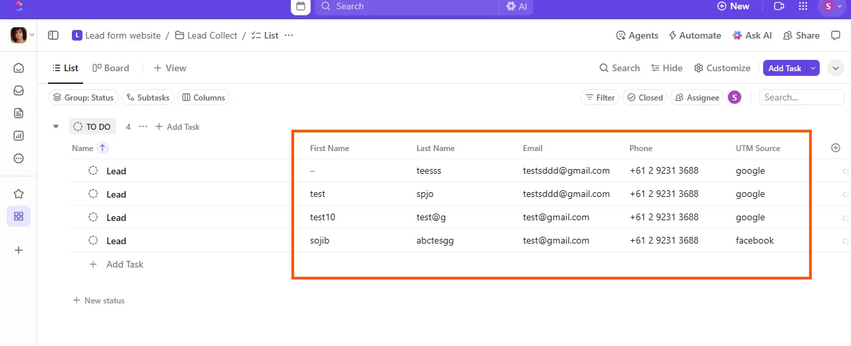Click the Hide option
851x346 pixels.
tap(667, 68)
